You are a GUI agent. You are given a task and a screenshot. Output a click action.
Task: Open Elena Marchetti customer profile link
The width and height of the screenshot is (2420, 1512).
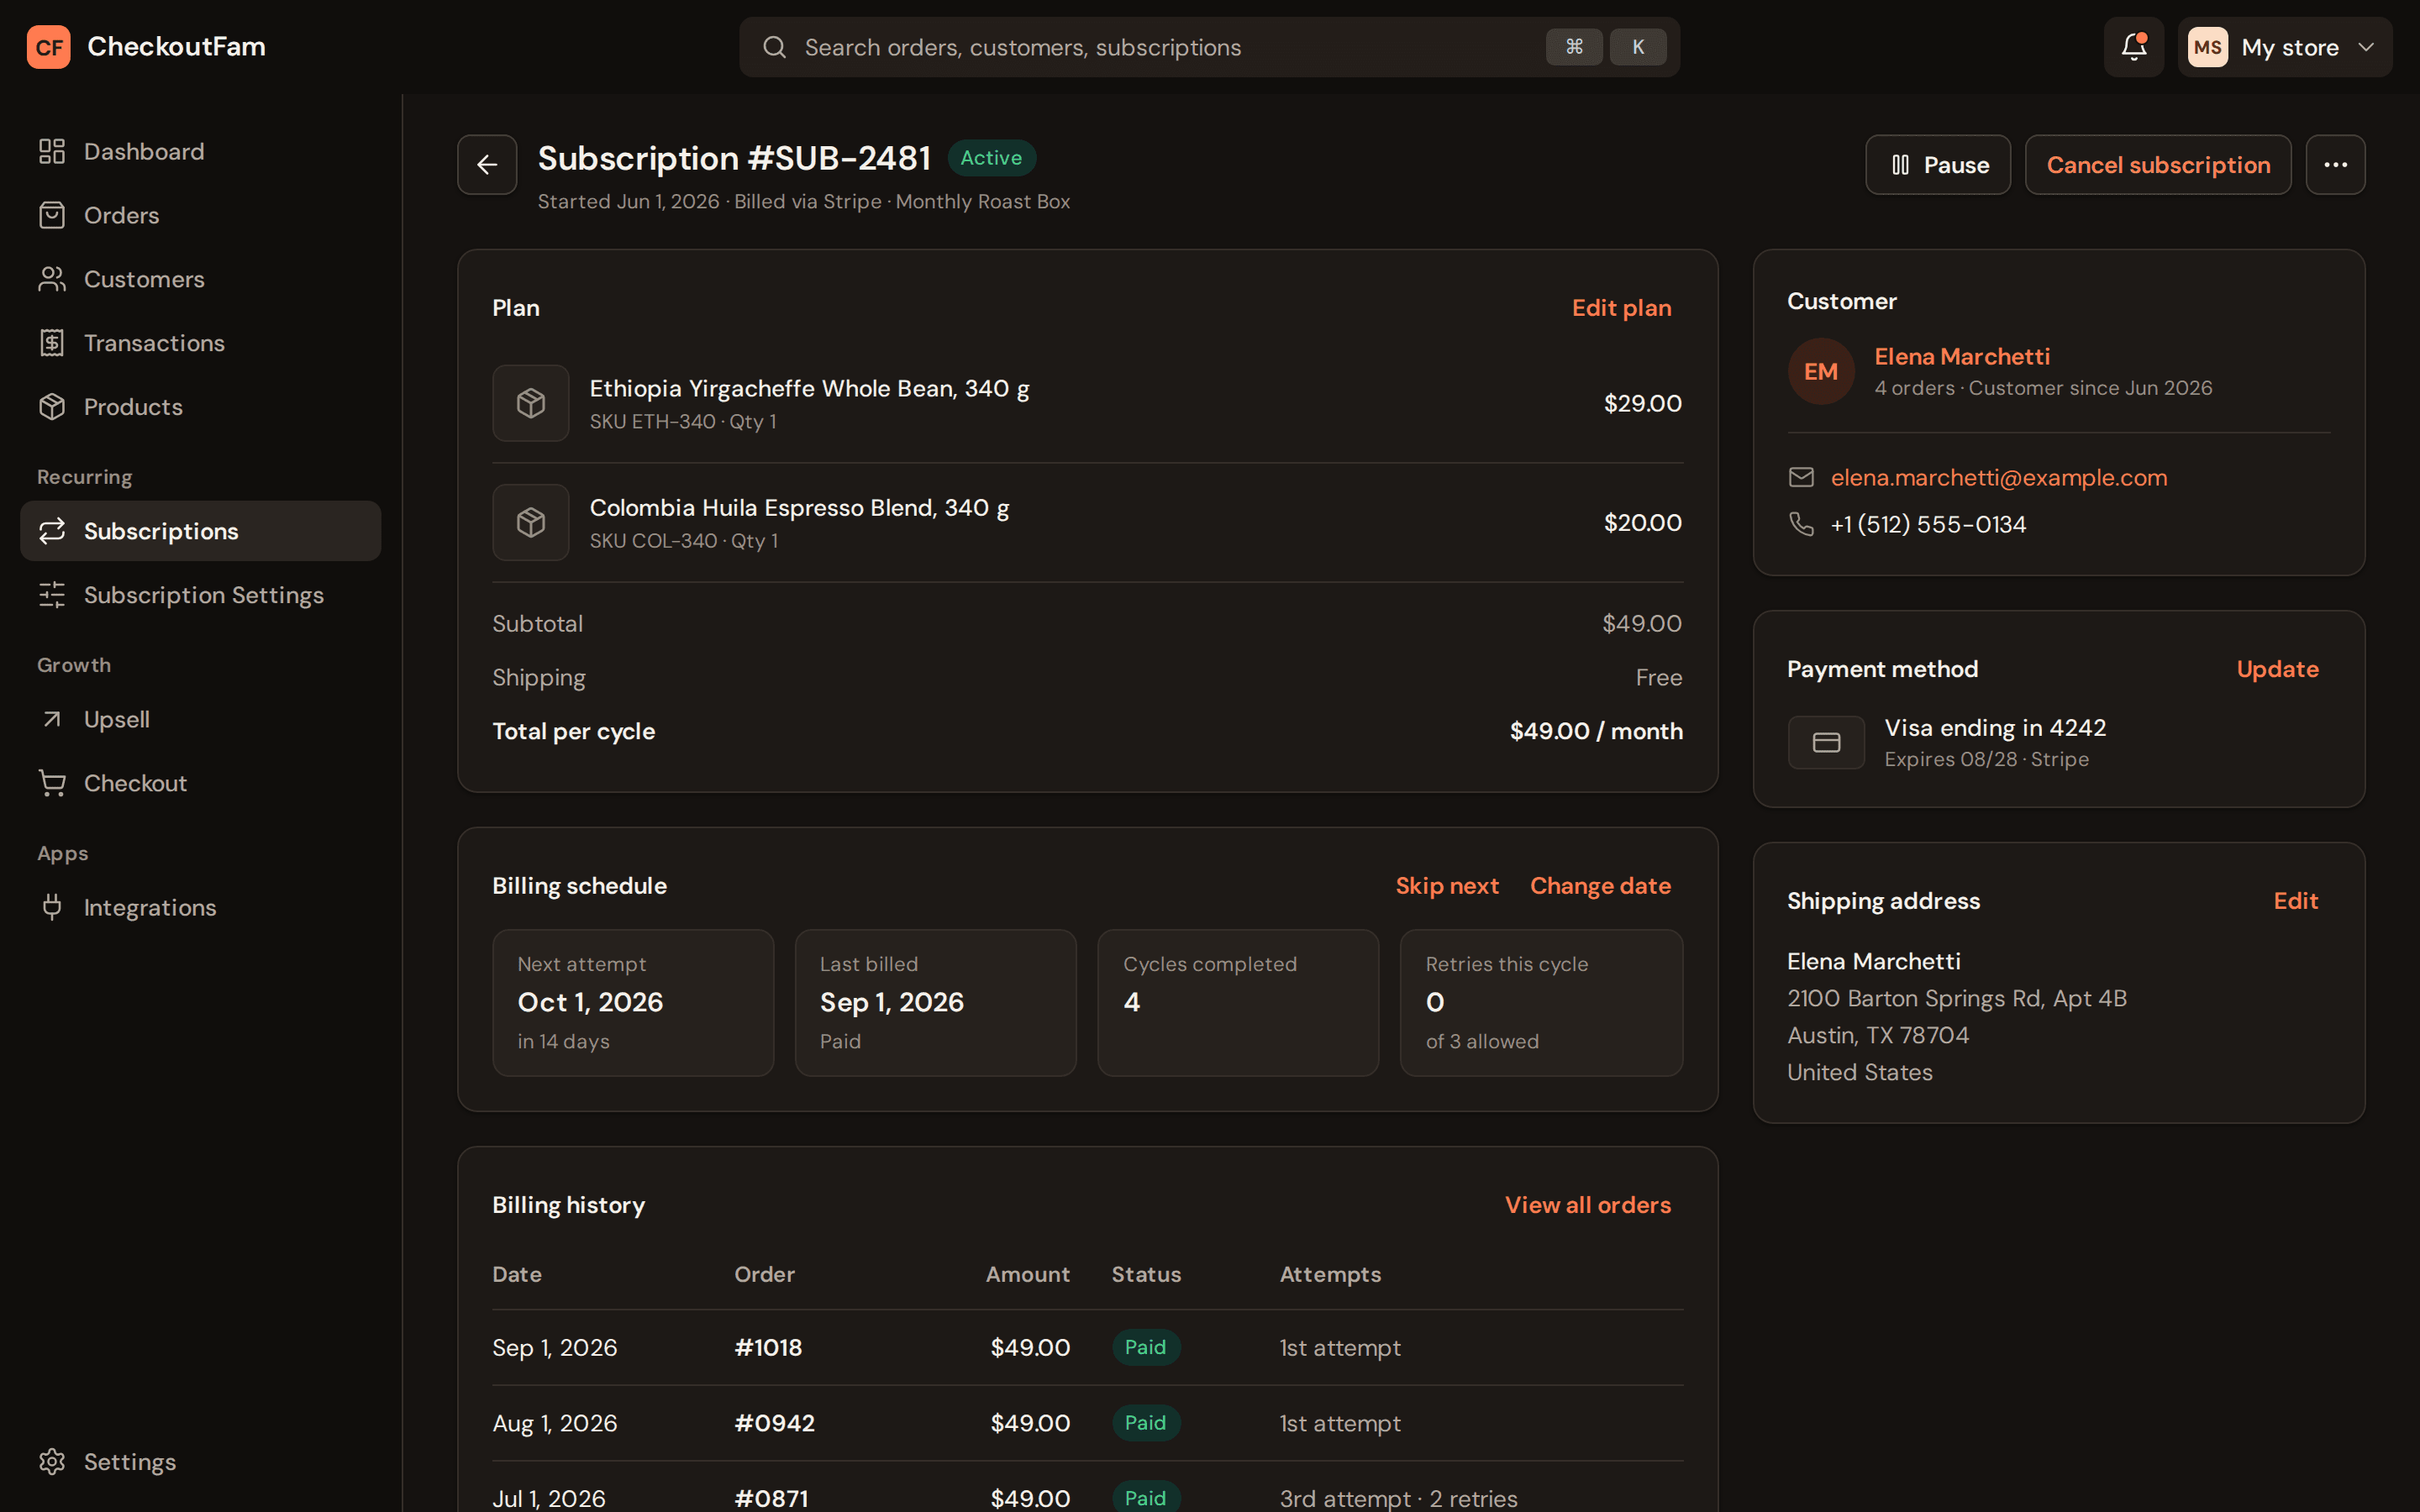[x=1962, y=357]
